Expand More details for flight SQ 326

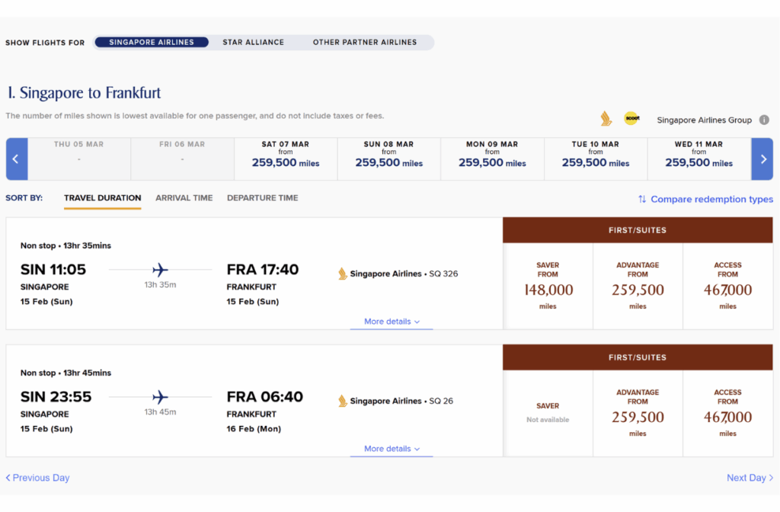coord(392,322)
